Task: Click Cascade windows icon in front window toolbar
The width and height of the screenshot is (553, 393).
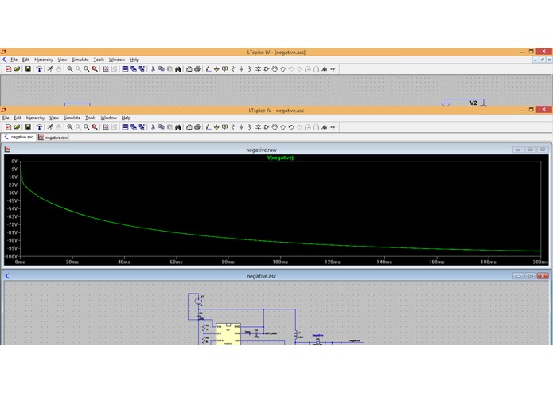Action: [134, 127]
